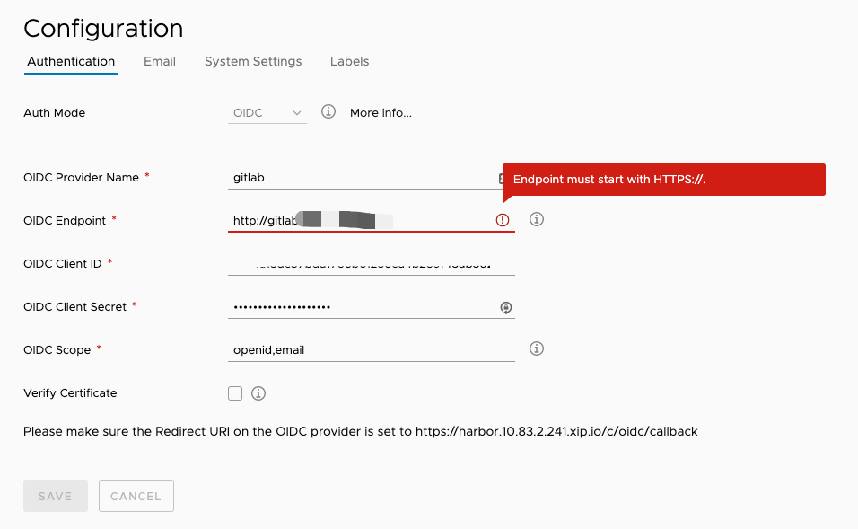Screen dimensions: 858x529
Task: Click the 'OIDC Scope' label
Action: pos(57,350)
